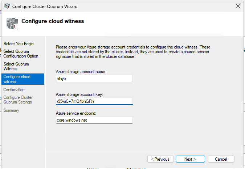Cancel the quorum configuration wizard

click(221, 159)
